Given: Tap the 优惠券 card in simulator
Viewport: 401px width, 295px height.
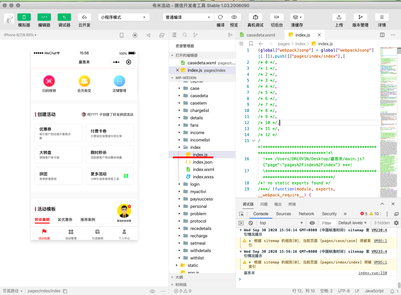Looking at the screenshot, I should [59, 133].
